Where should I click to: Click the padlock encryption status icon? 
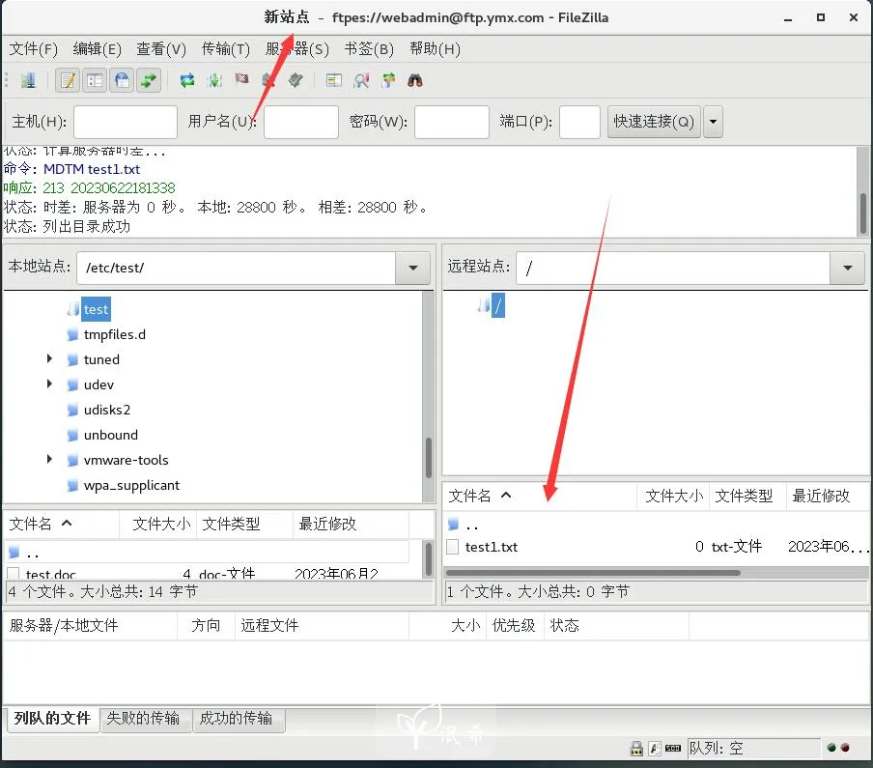[x=636, y=748]
